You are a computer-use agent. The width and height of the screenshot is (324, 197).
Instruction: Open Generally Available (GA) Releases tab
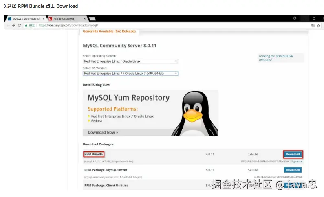109,31
